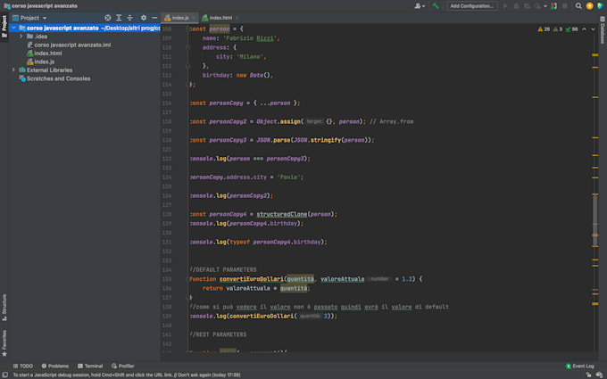This screenshot has width=607, height=379.
Task: Click the structuredClone underlined call
Action: 281,214
